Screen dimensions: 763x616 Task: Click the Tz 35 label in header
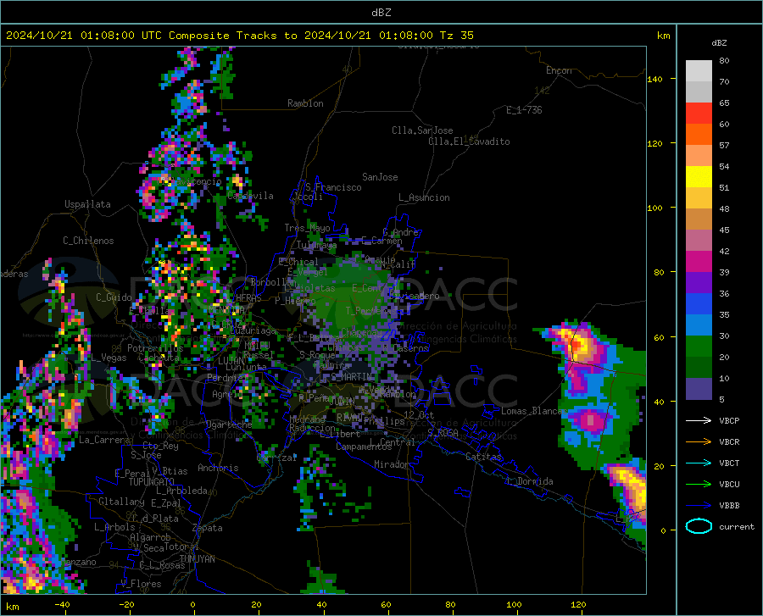456,36
